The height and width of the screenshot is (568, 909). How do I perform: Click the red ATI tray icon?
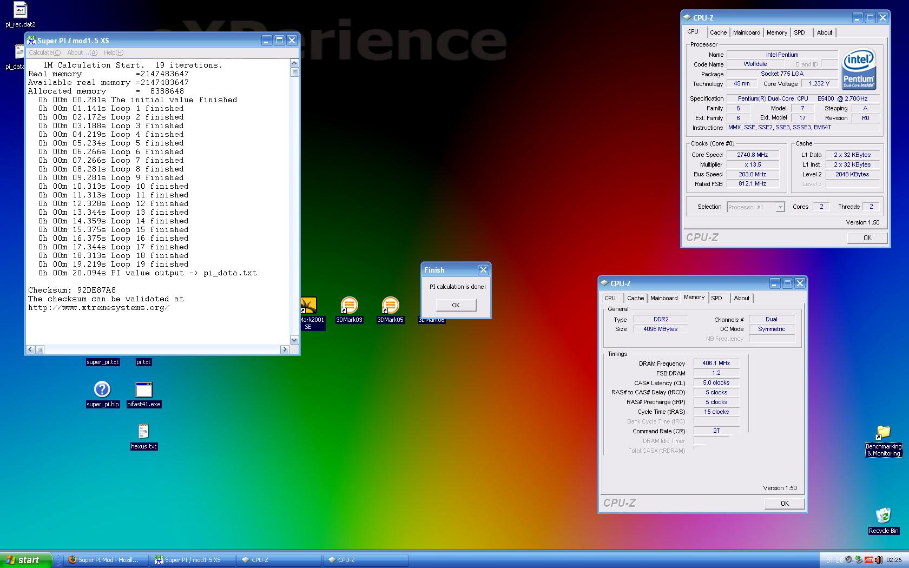pyautogui.click(x=869, y=560)
